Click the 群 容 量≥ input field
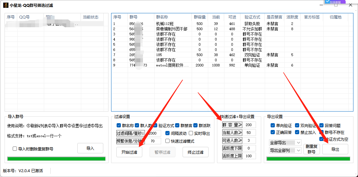Viewport: 358px width, 177px height. [249, 125]
